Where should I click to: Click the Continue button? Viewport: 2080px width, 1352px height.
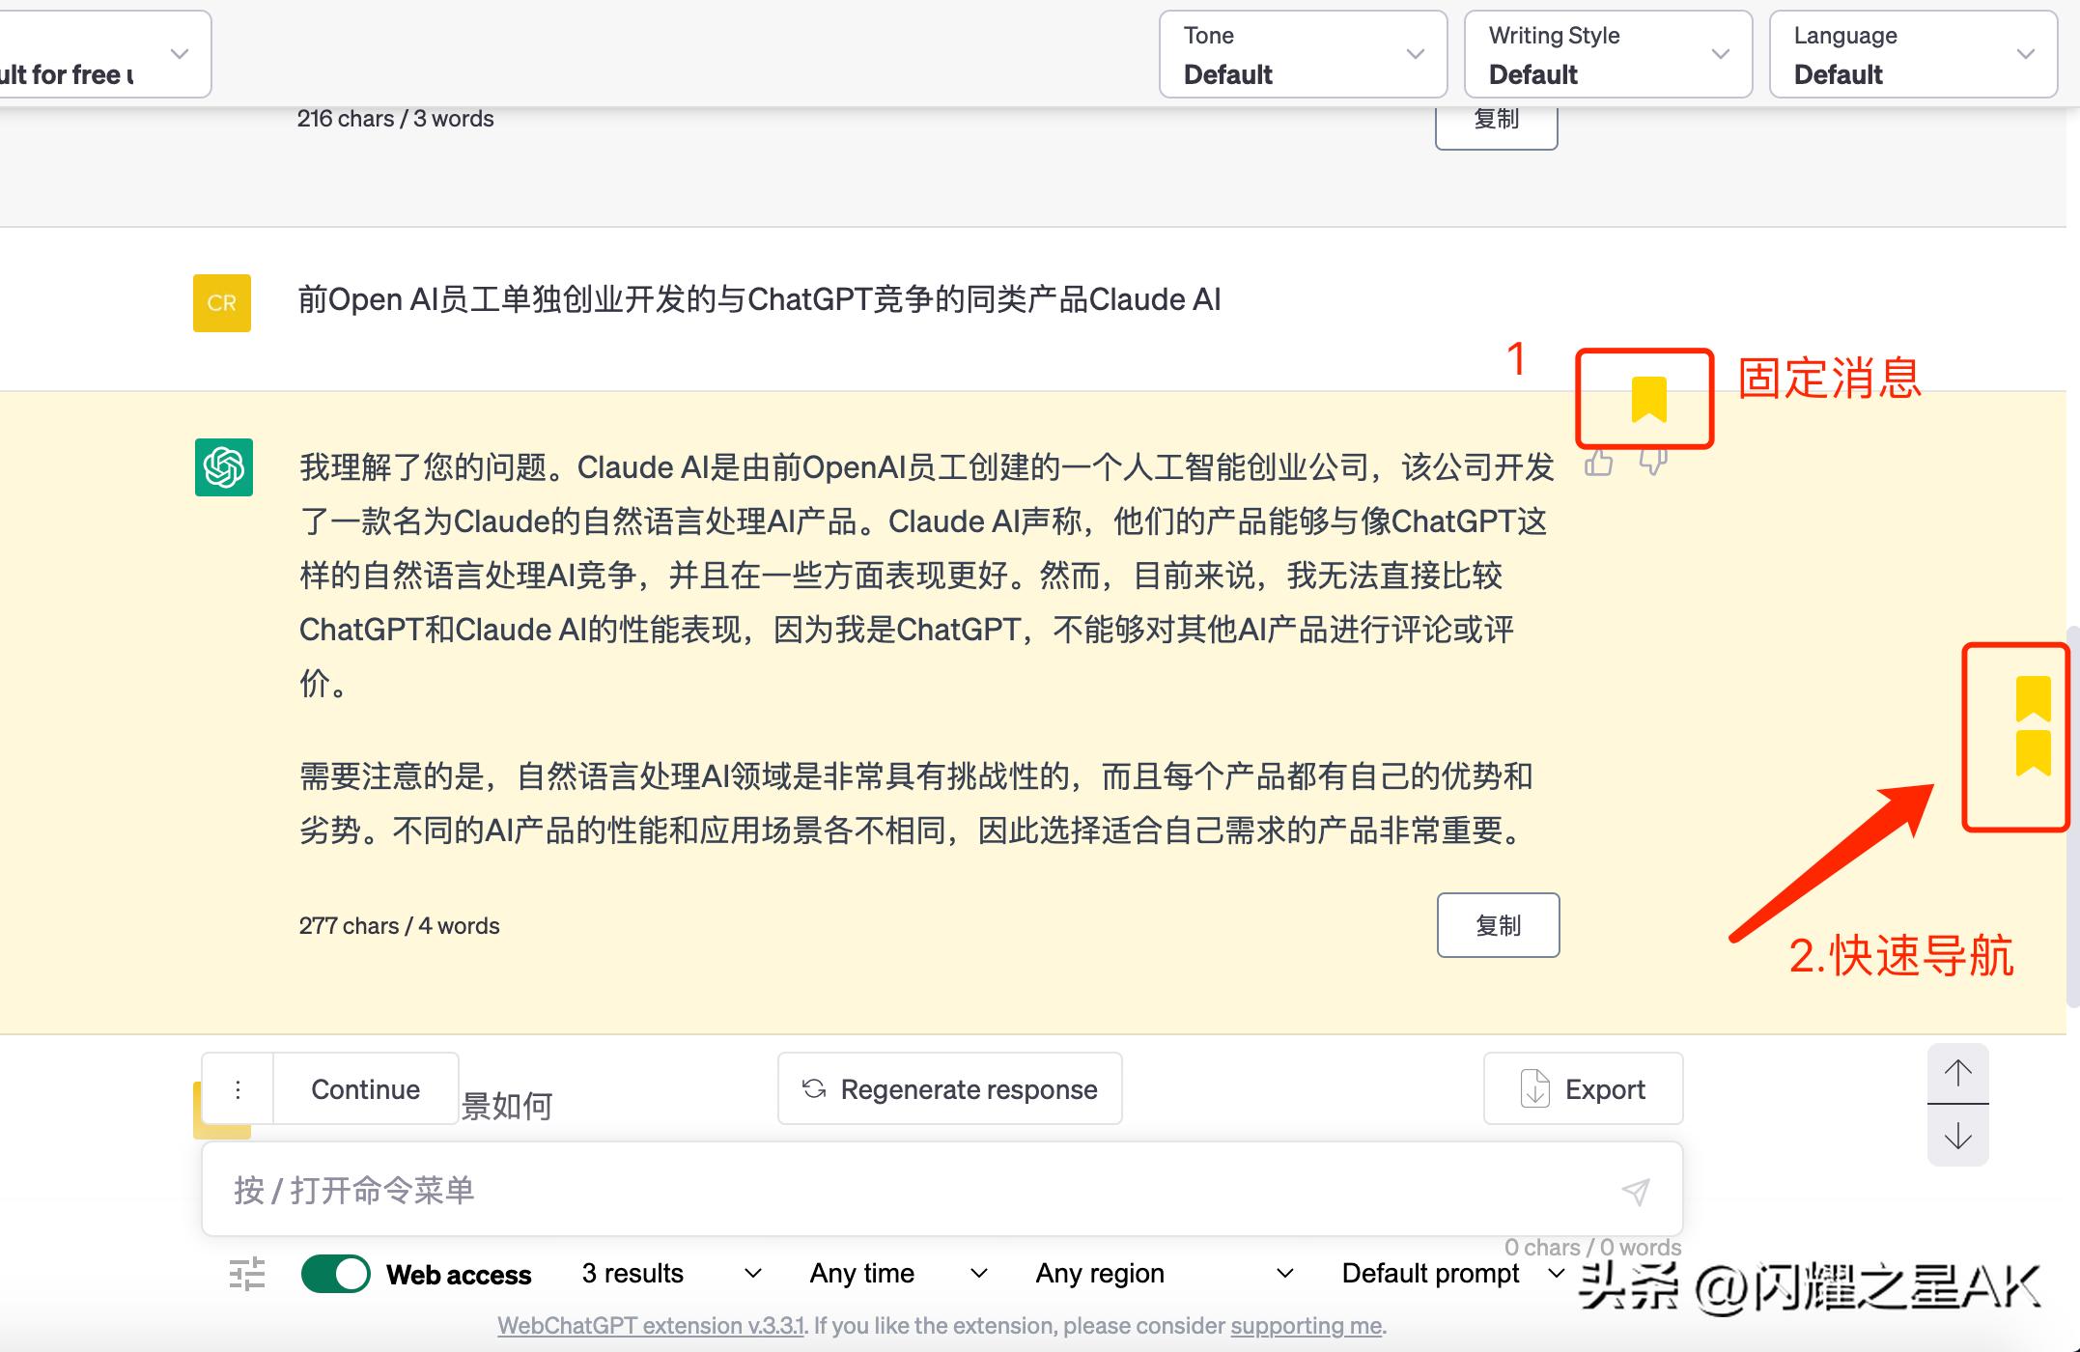(364, 1088)
